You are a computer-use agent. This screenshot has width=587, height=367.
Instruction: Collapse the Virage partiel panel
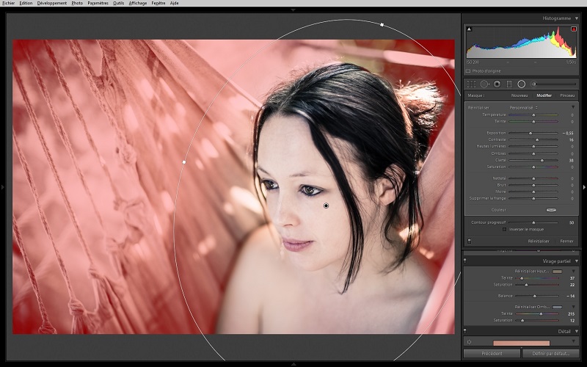click(x=576, y=261)
